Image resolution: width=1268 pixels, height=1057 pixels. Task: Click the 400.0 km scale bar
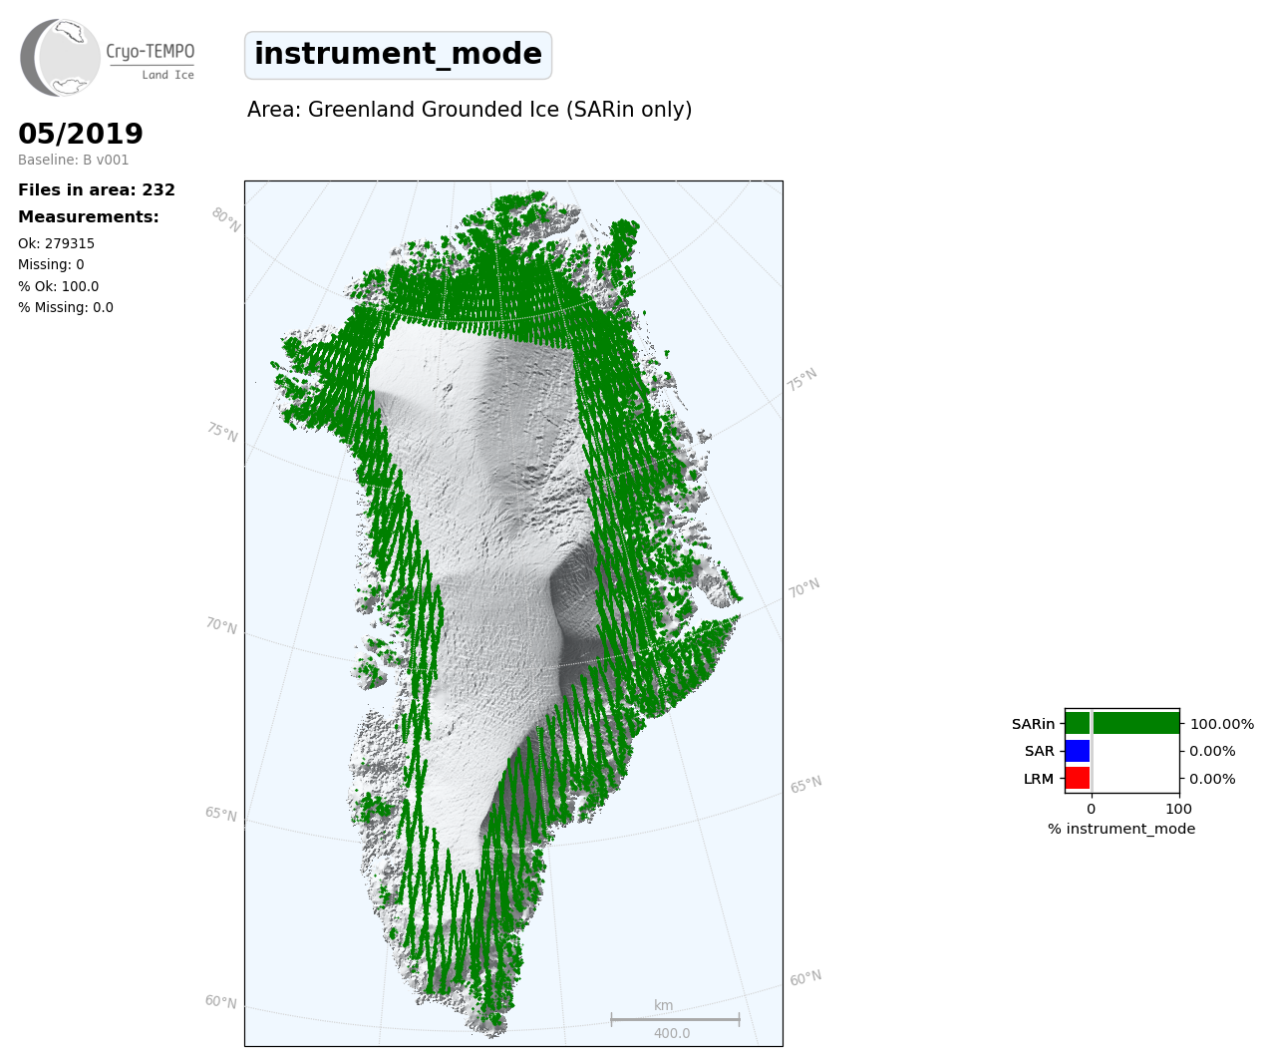click(675, 1019)
